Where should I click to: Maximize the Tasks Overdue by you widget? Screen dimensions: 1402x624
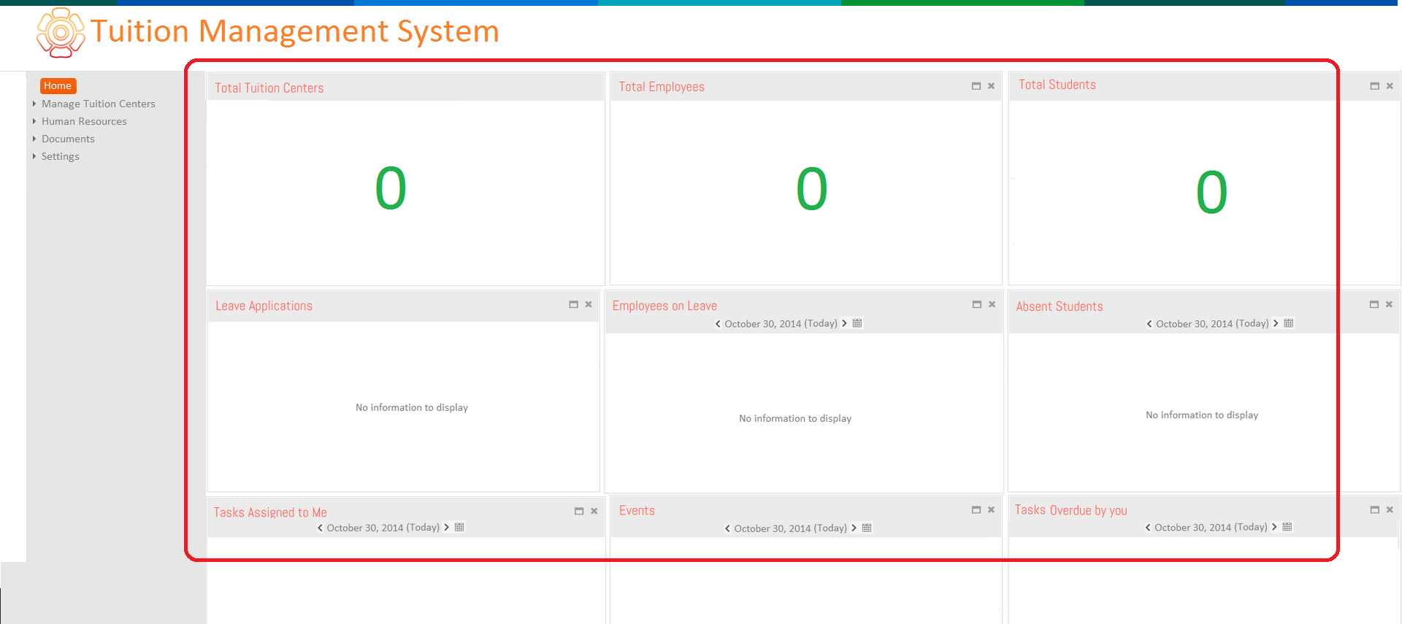1375,510
